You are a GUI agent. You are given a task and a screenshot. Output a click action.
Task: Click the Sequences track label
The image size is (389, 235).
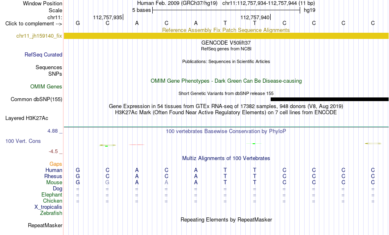(49, 67)
